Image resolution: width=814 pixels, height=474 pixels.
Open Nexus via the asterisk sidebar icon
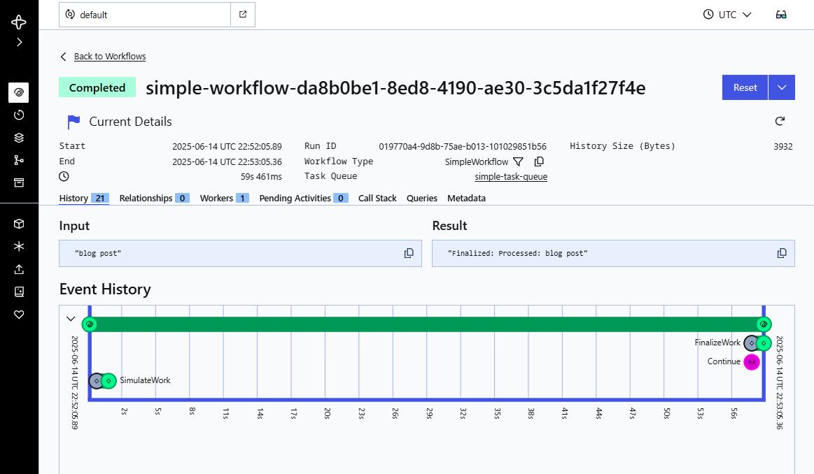(19, 246)
